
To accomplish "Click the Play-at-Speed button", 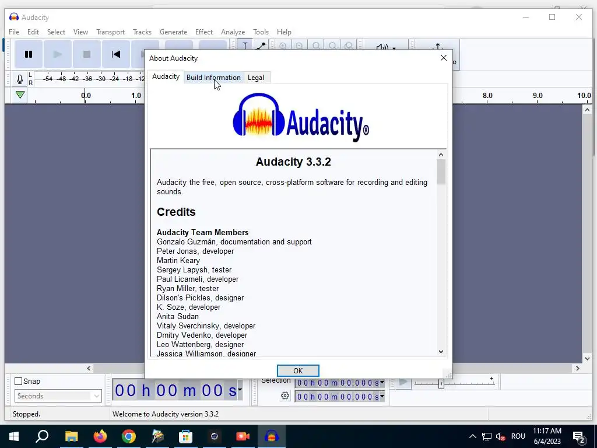I will point(403,383).
